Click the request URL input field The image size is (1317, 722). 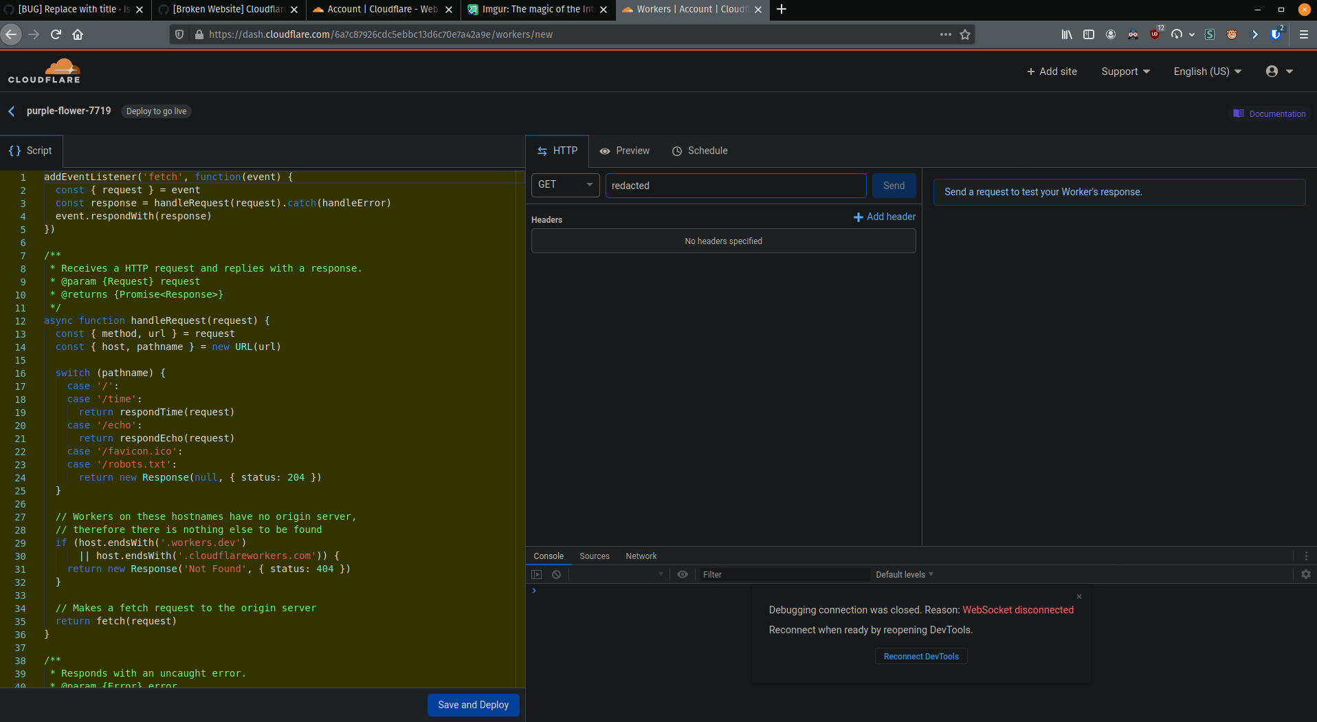[x=735, y=186]
